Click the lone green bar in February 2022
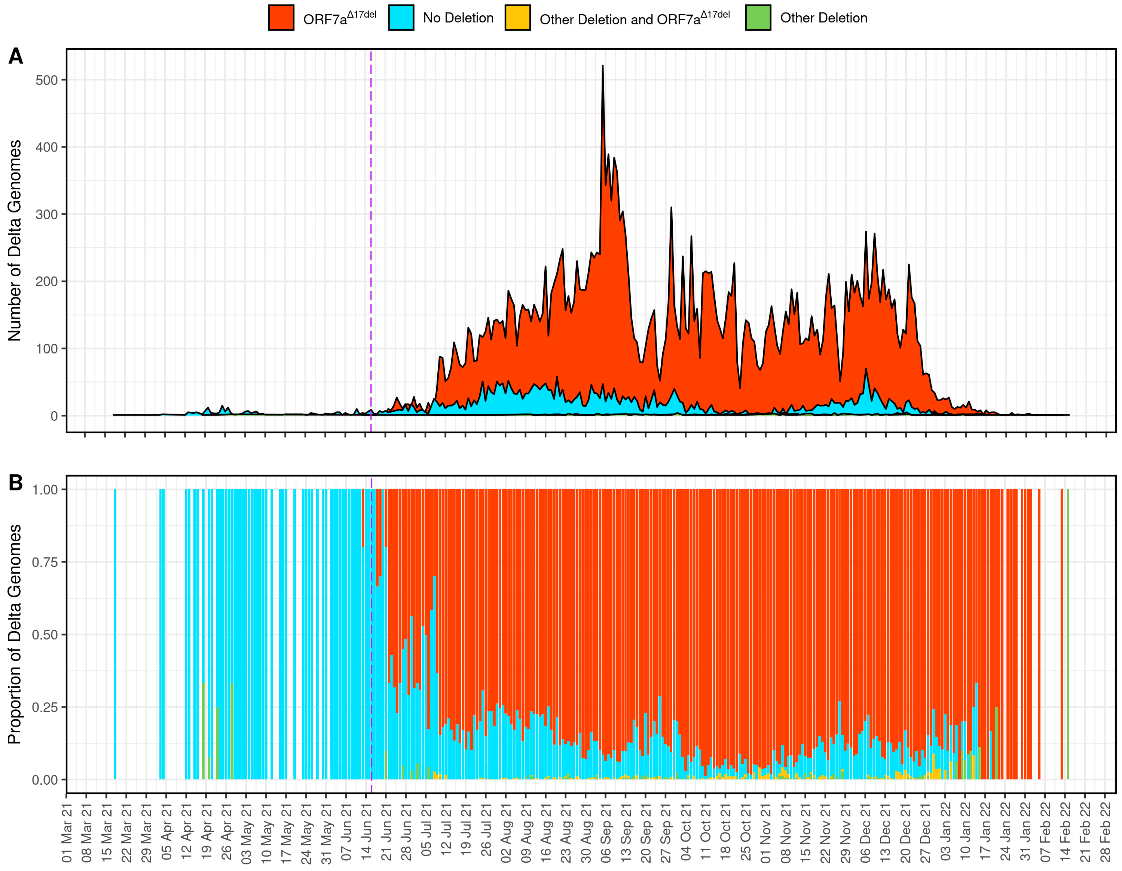This screenshot has width=1122, height=871. click(1068, 634)
